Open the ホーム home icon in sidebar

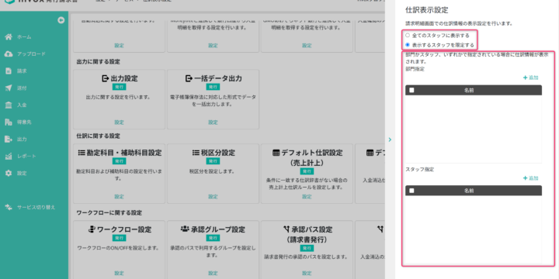[9, 37]
